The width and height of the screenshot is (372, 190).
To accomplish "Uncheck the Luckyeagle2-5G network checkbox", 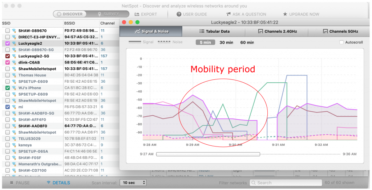I will [8, 56].
